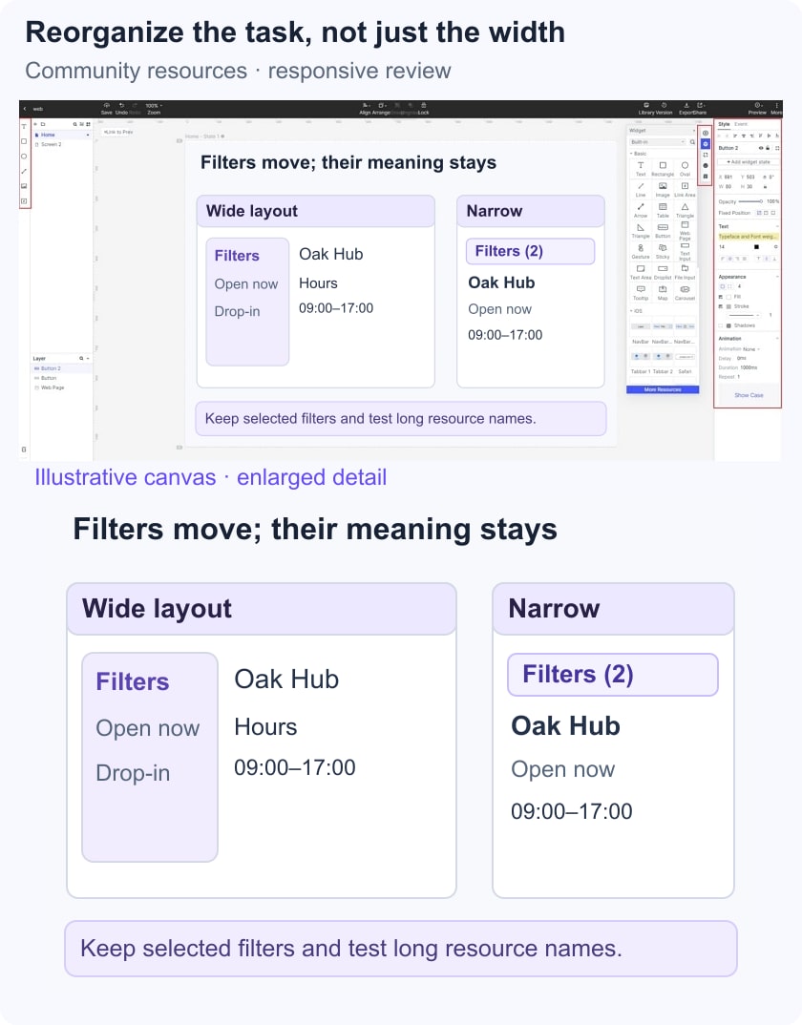Image resolution: width=802 pixels, height=1025 pixels.
Task: Open the Built-in widget library dropdown
Action: click(658, 142)
